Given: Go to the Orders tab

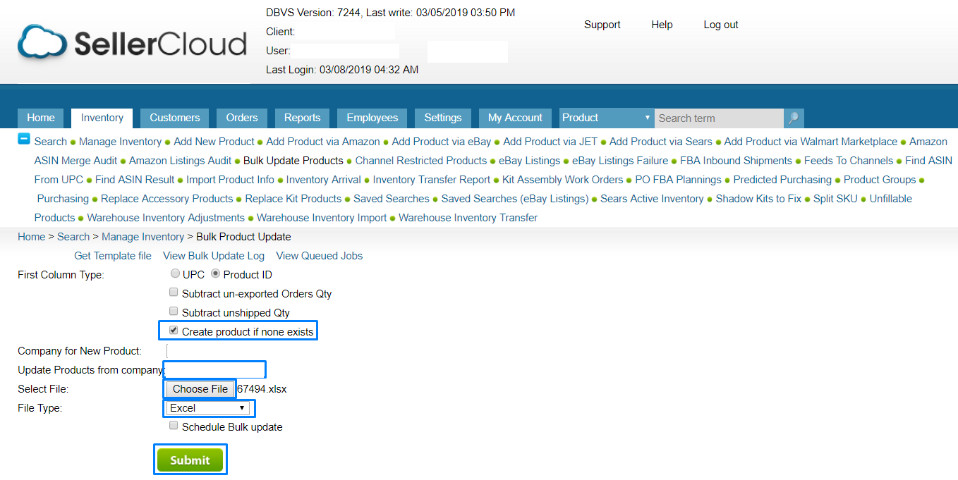Looking at the screenshot, I should [242, 118].
